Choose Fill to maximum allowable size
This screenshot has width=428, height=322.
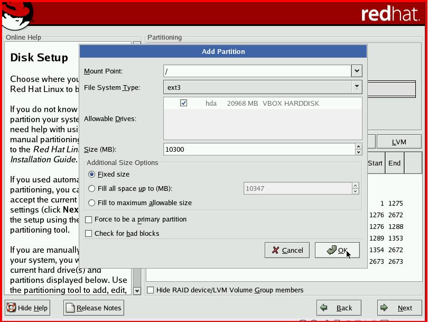click(92, 203)
